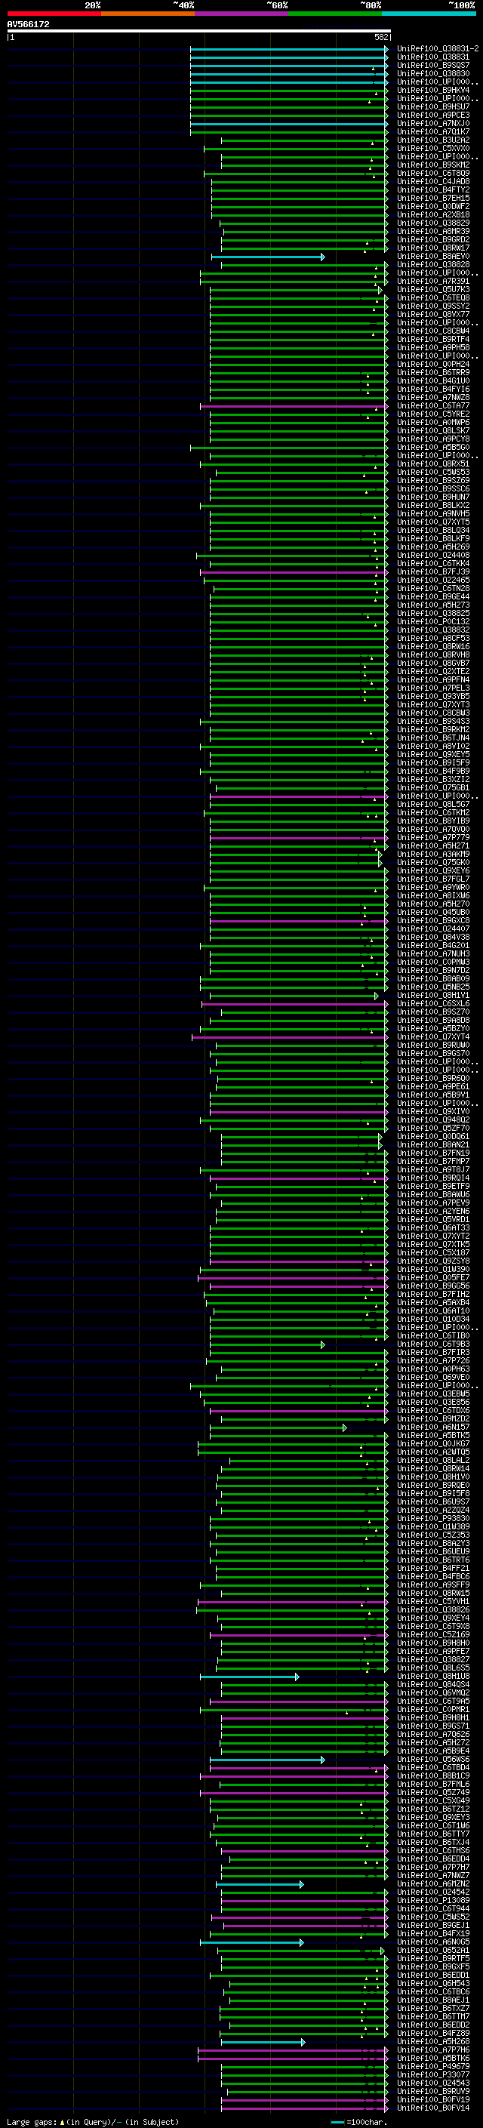Select the UniRef100_Q75GK0 label
Screen dimensions: 483x2128
pyautogui.click(x=433, y=862)
